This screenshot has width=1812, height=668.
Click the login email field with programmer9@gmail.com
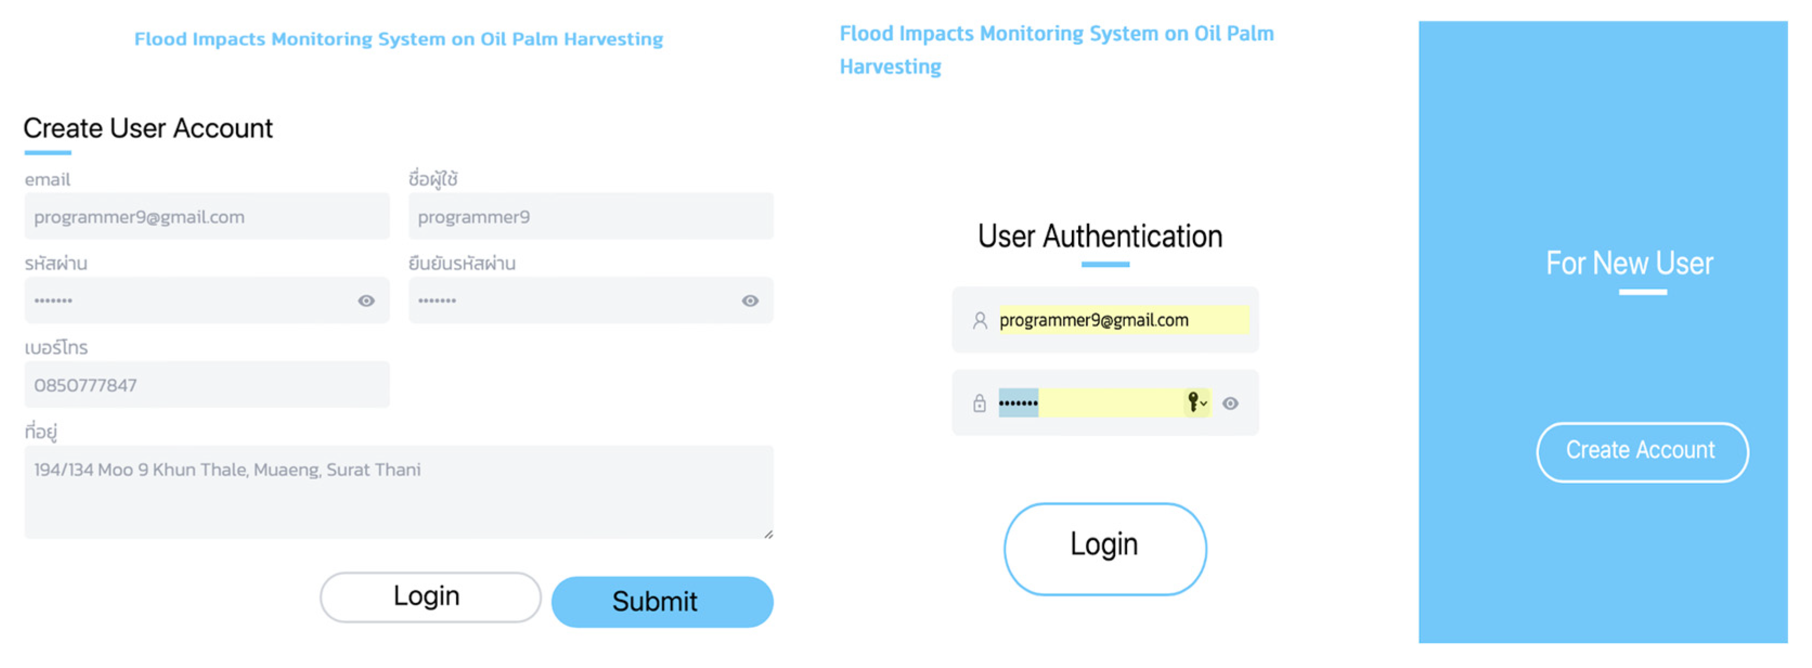point(1122,321)
